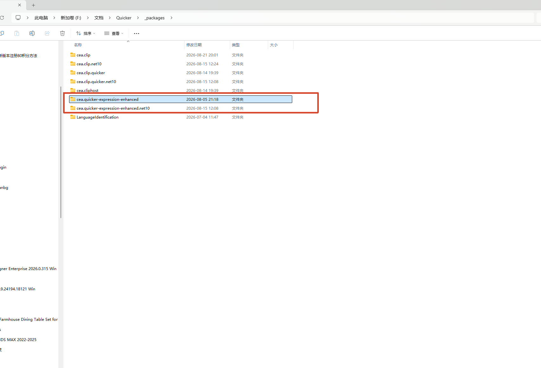541x368 pixels.
Task: Click sidebar item ending in 9.24194.18121 Win
Action: [x=17, y=289]
